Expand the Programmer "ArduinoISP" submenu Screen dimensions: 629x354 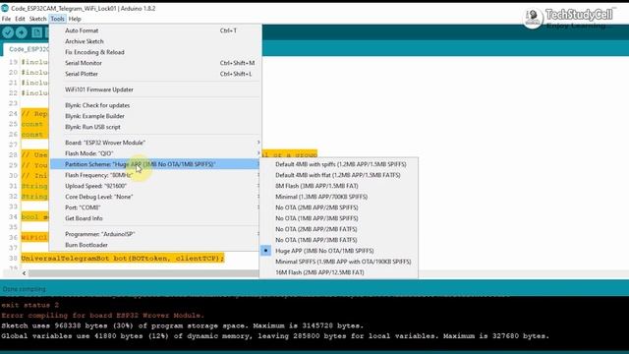click(x=155, y=234)
